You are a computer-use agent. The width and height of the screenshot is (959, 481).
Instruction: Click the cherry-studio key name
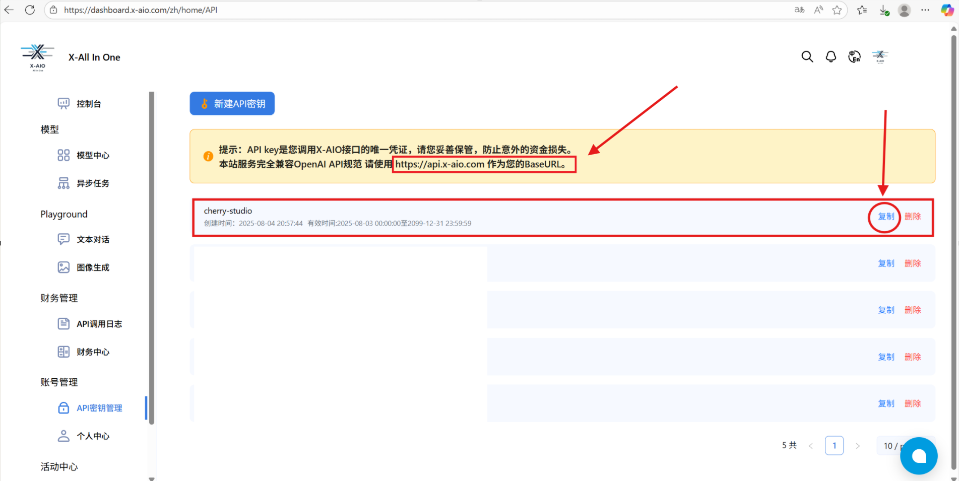tap(228, 211)
